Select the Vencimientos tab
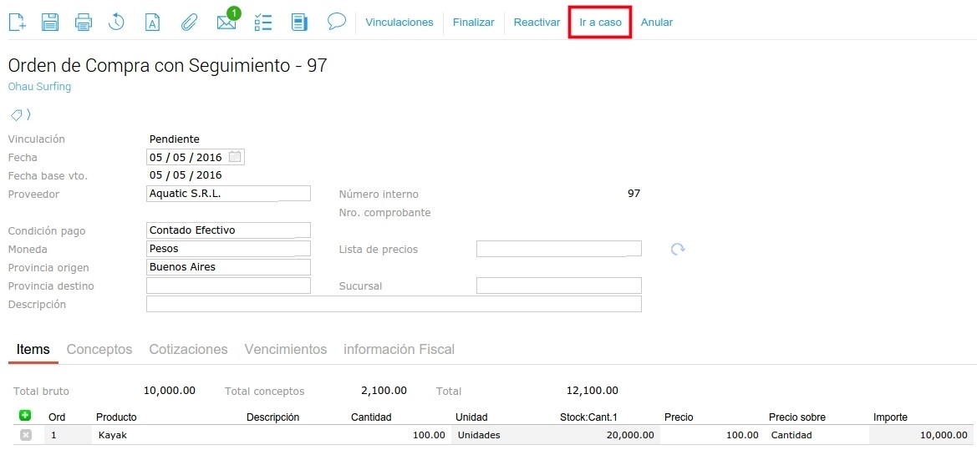977x460 pixels. coord(285,350)
